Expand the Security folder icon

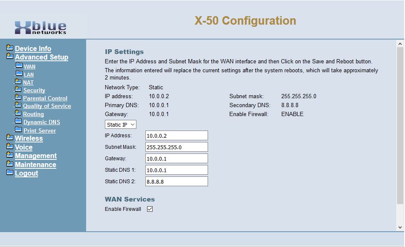(x=18, y=90)
